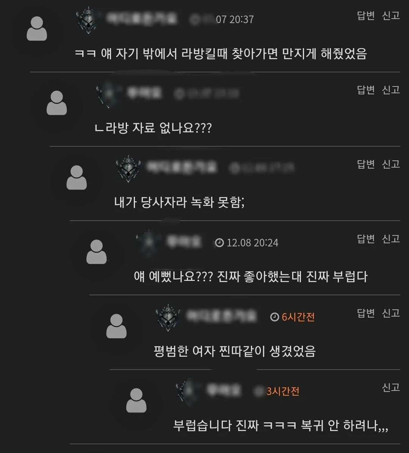Click clock icon next to 12.08 20:24
The height and width of the screenshot is (453, 409).
pos(219,243)
